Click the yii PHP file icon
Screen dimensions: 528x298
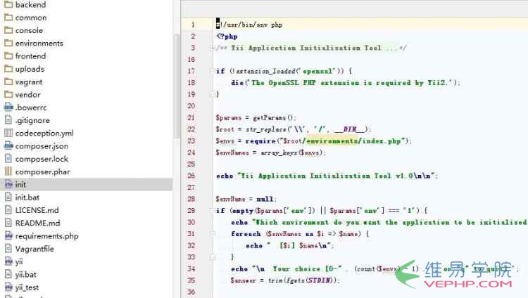pos(8,261)
